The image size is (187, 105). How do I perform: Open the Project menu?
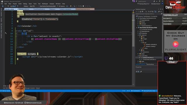15,4
